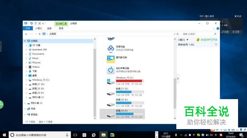Refresh the address bar location

click(x=177, y=34)
